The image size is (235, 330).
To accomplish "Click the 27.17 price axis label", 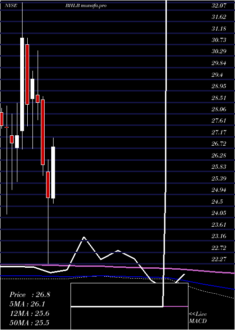I will tap(219, 132).
